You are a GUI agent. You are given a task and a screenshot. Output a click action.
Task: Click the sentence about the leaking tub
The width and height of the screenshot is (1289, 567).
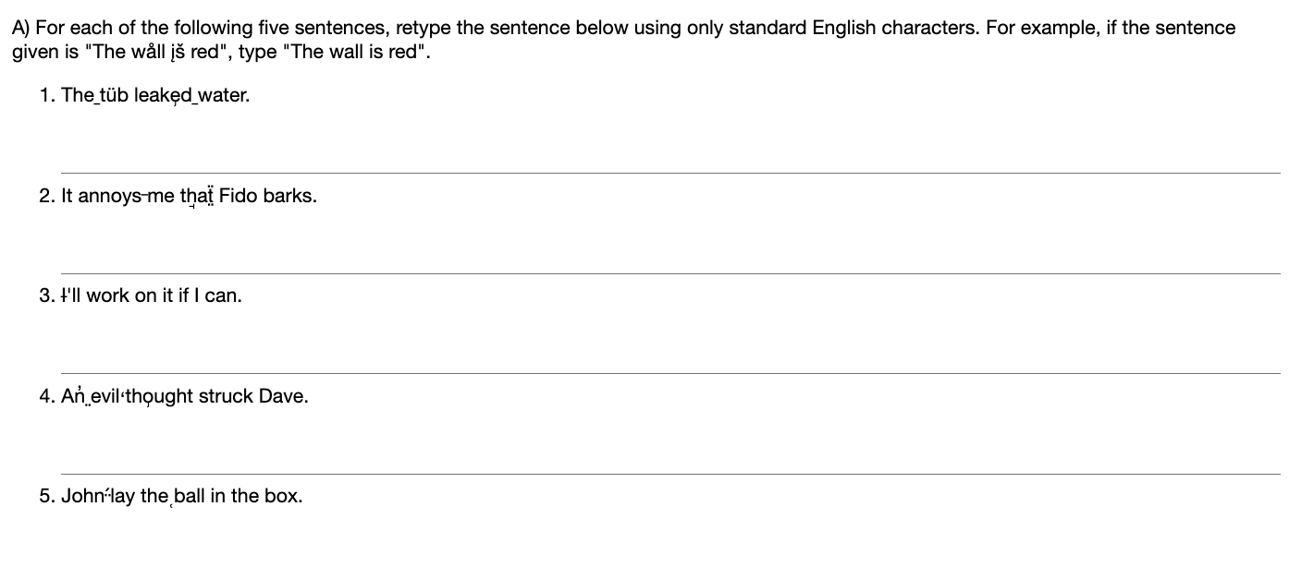pos(155,96)
